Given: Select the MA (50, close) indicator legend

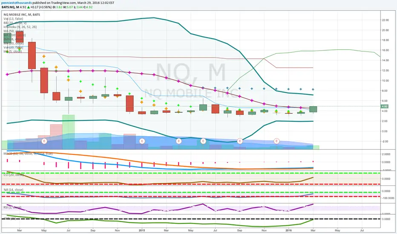Looking at the screenshot, I should tap(14, 31).
